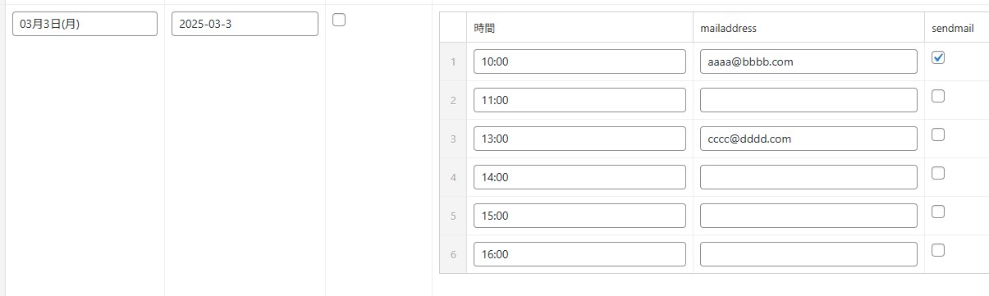Enable sendmail for the 13:00 row

click(x=939, y=134)
